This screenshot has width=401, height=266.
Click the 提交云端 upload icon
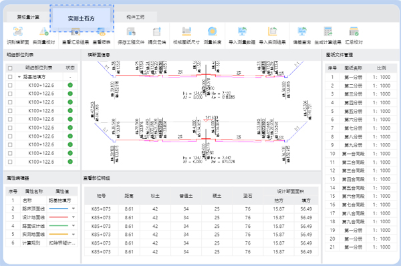[157, 31]
